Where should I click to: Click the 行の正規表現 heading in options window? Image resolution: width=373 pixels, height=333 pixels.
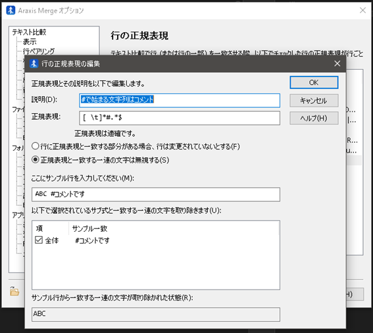139,36
